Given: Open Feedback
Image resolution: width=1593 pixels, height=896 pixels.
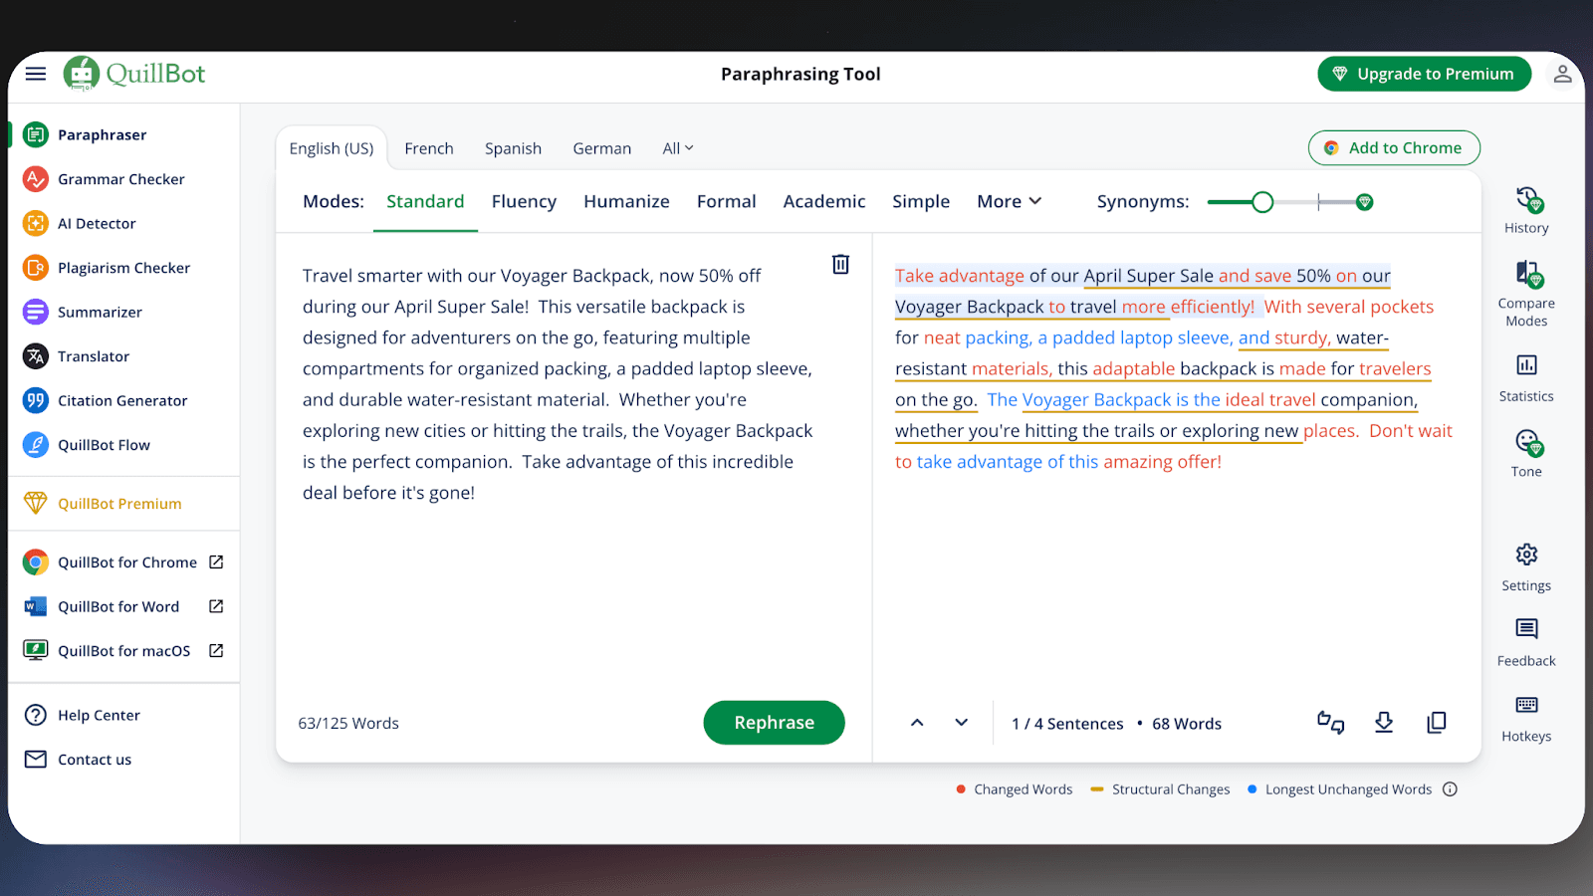Looking at the screenshot, I should click(x=1526, y=642).
